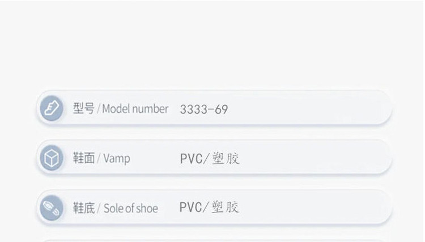The height and width of the screenshot is (242, 425).
Task: Click the partially visible row at the bottom
Action: [215, 240]
